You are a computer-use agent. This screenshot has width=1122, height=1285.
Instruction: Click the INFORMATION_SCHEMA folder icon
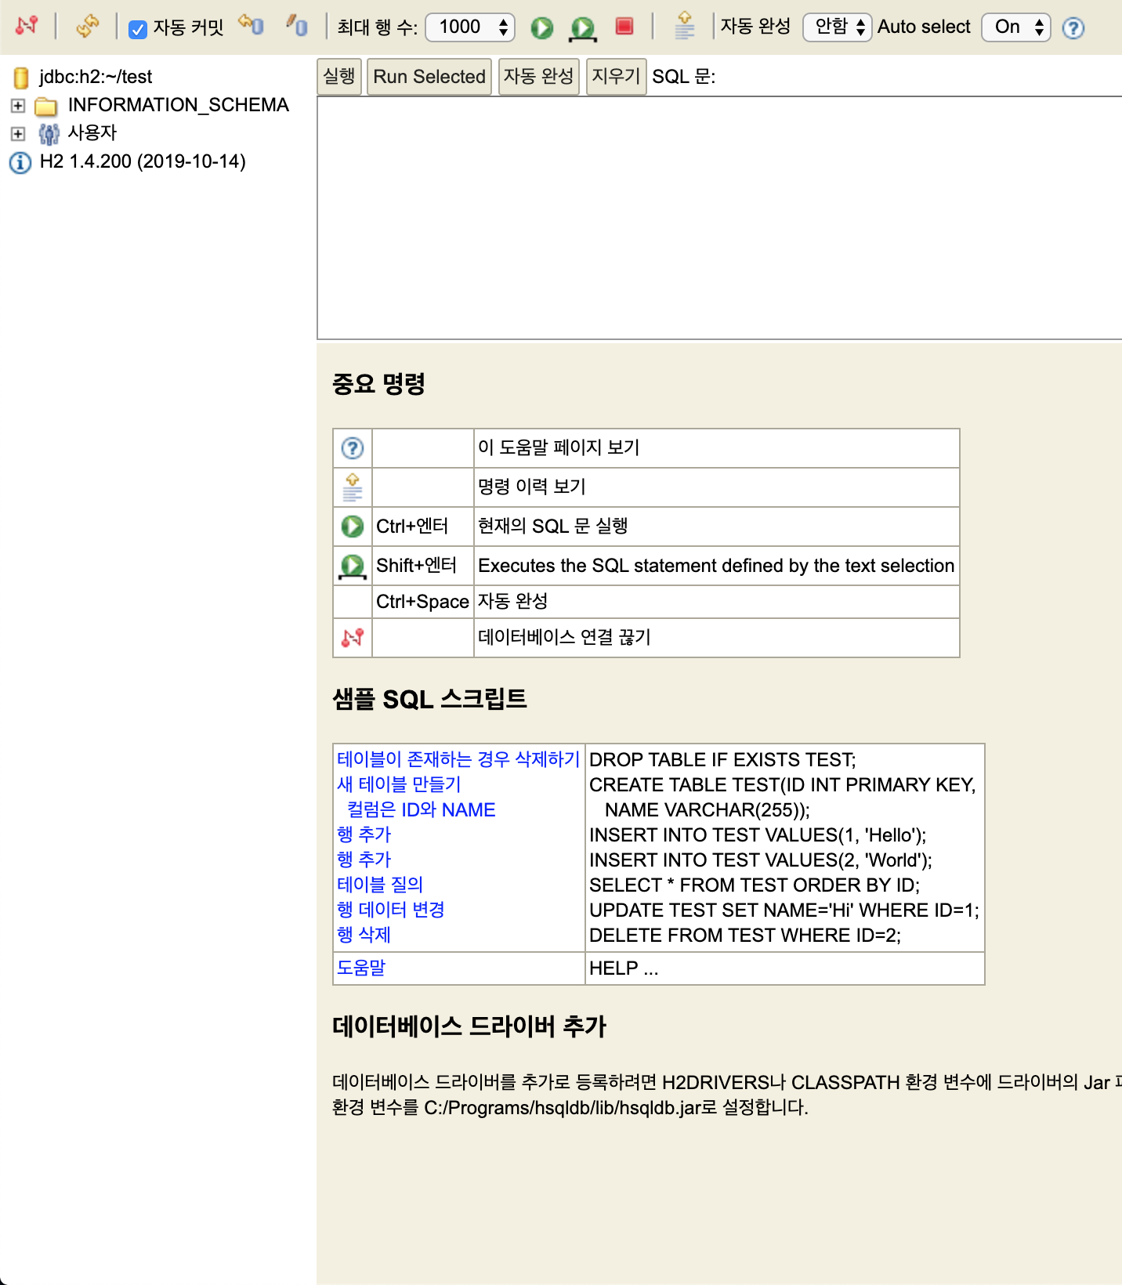point(46,106)
